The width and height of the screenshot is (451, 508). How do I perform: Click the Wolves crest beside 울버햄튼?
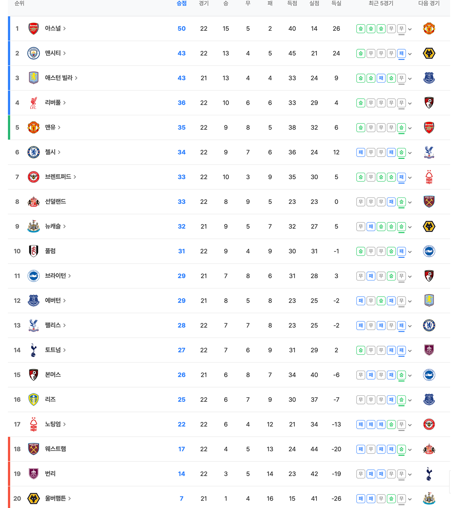[x=33, y=499]
